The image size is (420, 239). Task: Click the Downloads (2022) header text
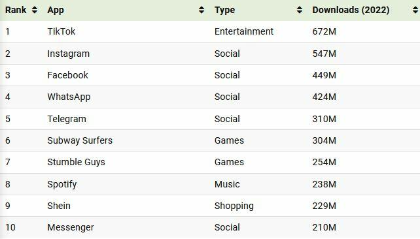click(x=351, y=10)
